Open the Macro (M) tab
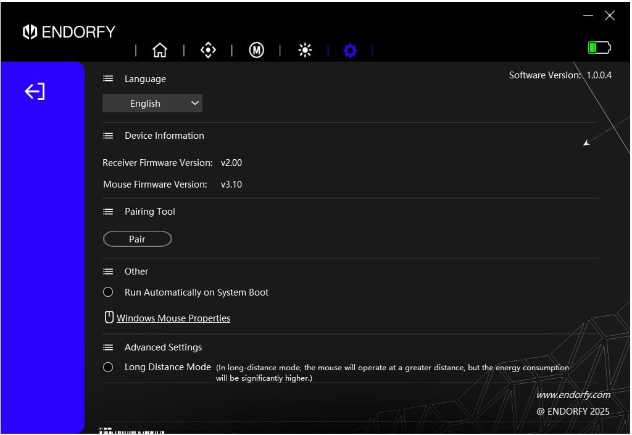 (256, 51)
